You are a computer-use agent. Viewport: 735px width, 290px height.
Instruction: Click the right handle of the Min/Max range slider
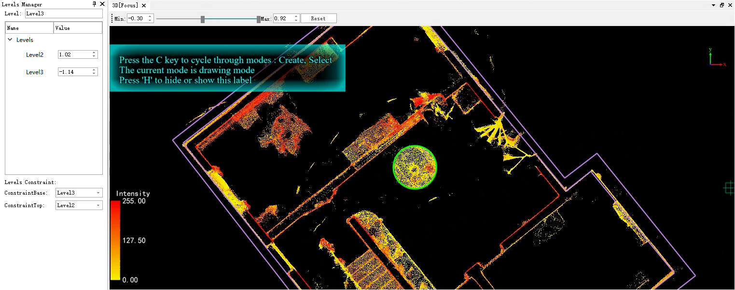click(x=259, y=19)
